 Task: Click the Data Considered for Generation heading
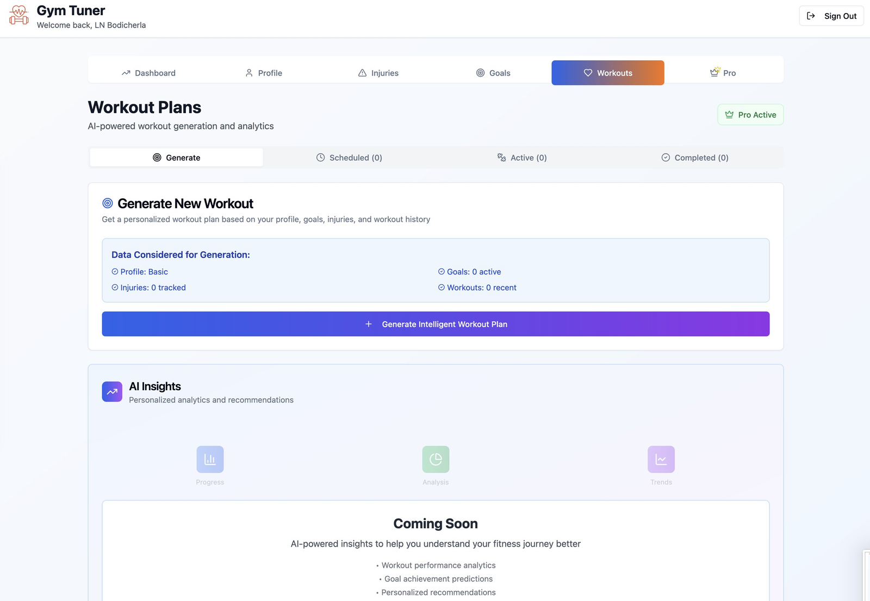coord(181,255)
